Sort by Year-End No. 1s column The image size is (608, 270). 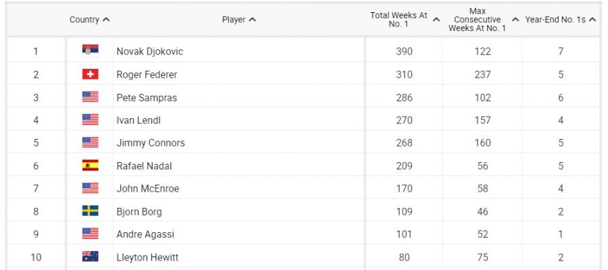click(560, 20)
